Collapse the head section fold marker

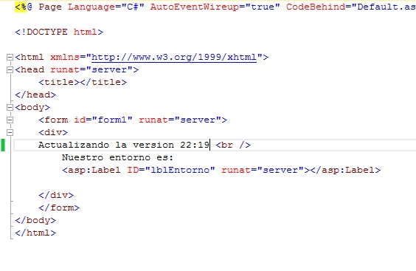click(10, 69)
